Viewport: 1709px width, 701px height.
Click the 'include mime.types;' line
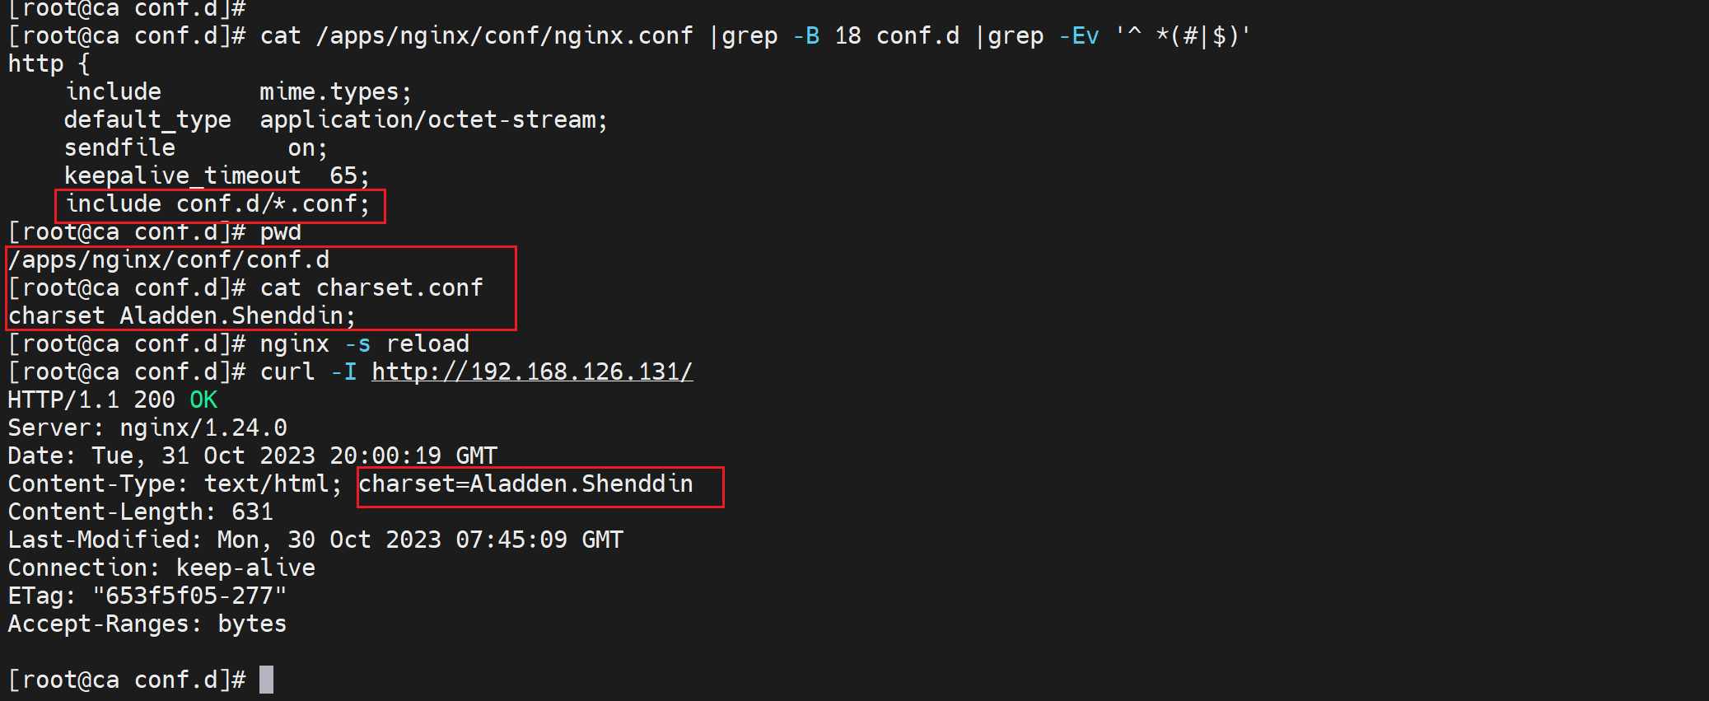pyautogui.click(x=238, y=91)
